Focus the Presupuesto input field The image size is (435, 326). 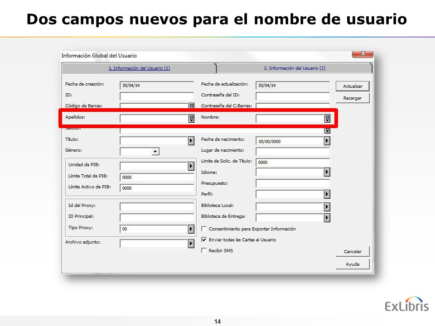(293, 183)
